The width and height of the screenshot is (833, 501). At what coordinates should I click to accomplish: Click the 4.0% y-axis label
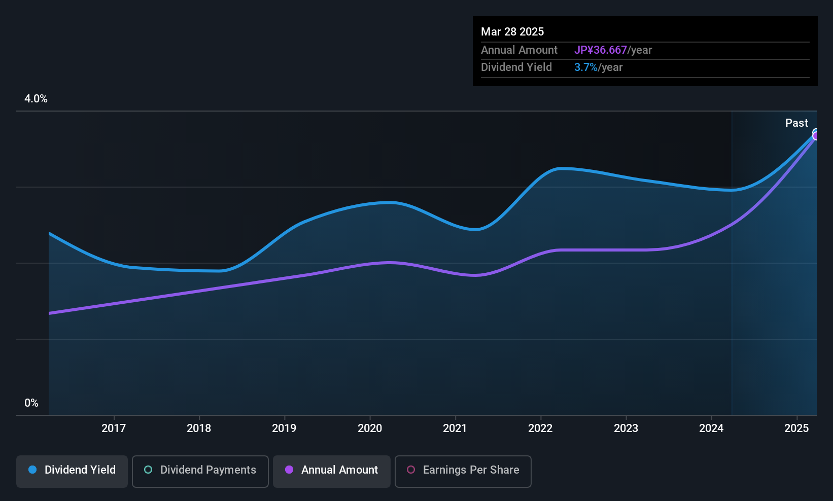[36, 99]
